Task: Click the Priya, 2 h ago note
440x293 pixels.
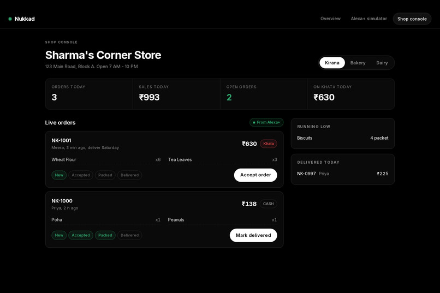Action: 65,208
